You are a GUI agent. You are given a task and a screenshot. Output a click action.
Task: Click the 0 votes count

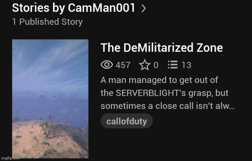coord(156,65)
